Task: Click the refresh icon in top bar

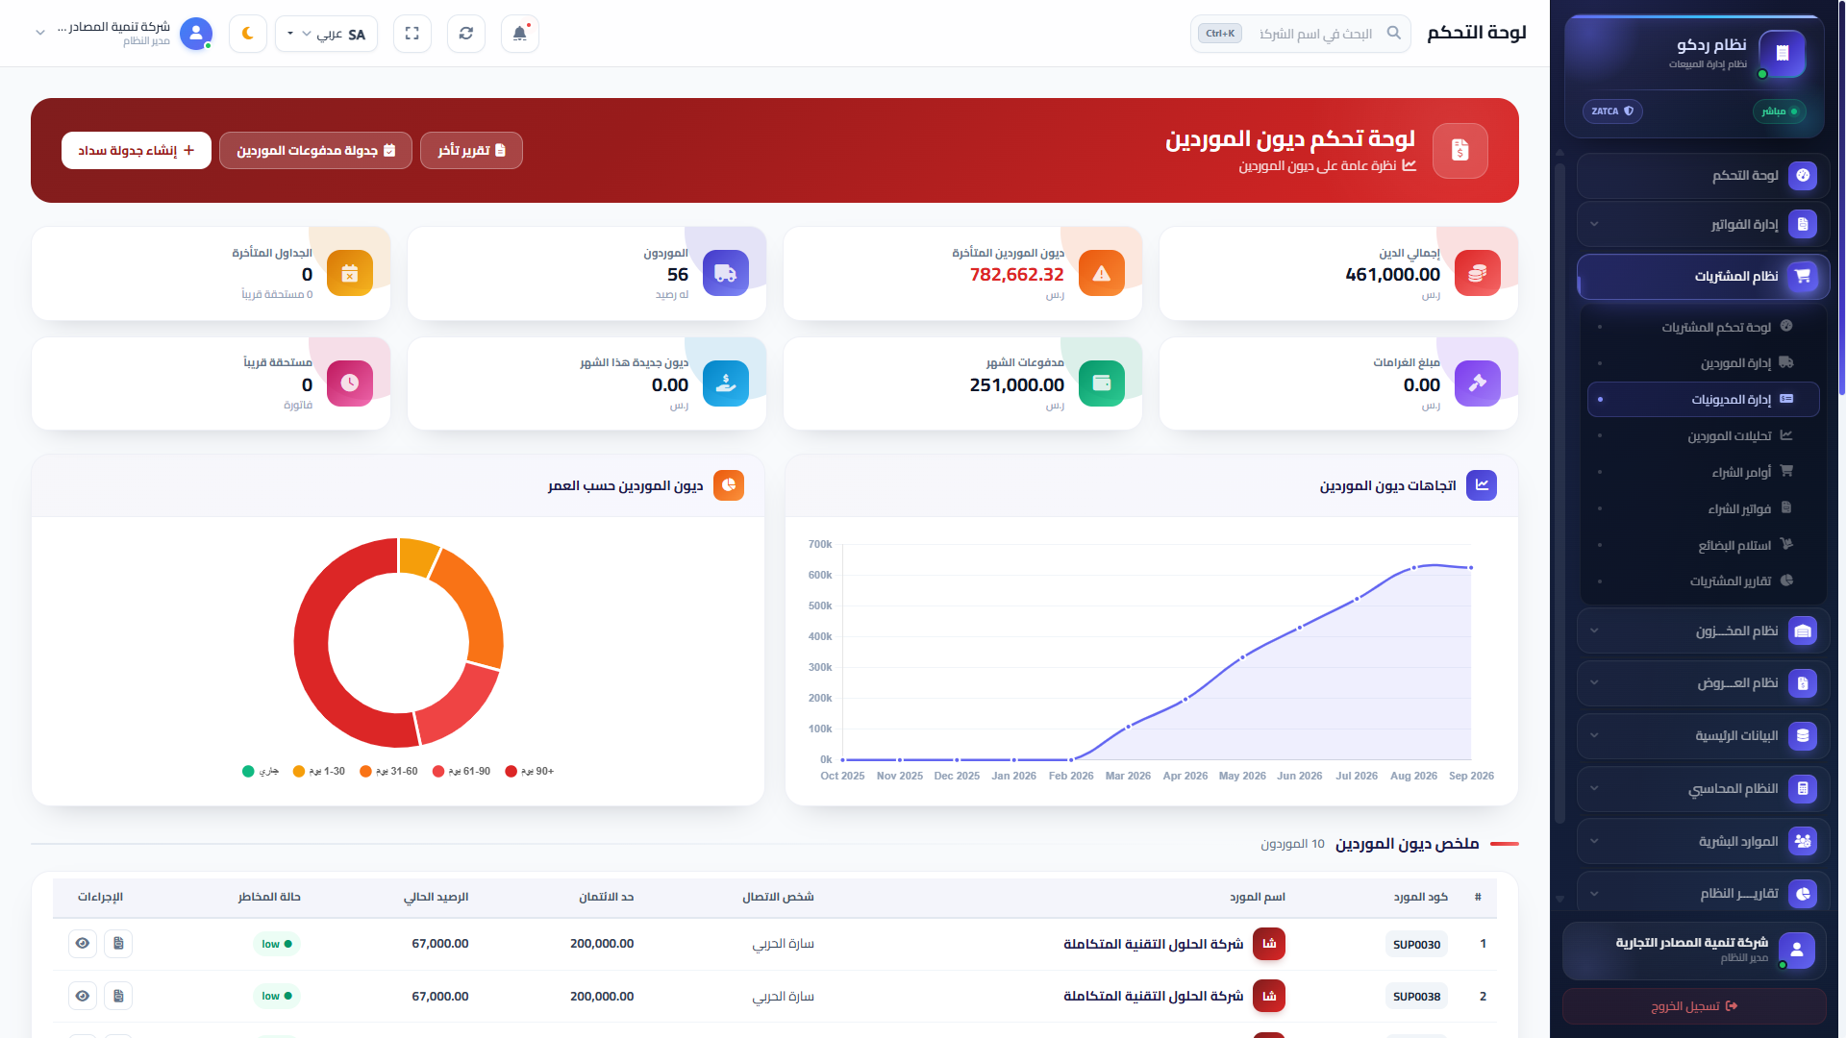Action: coord(466,34)
